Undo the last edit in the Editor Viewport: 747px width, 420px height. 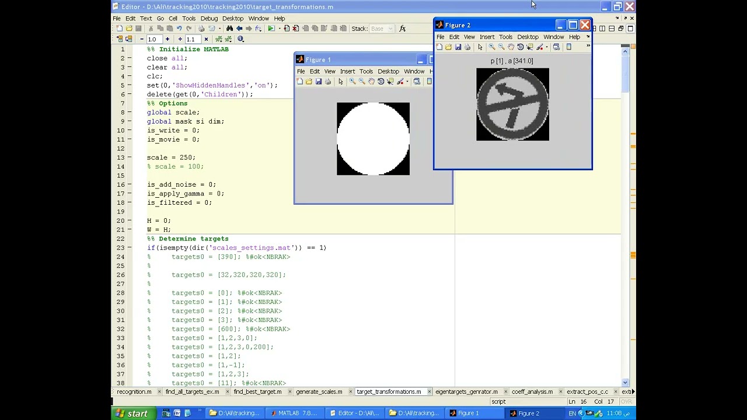tap(179, 29)
